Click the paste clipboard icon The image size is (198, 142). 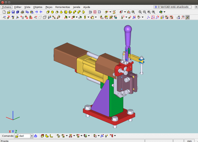(32, 12)
